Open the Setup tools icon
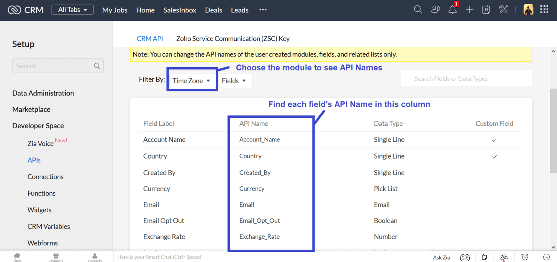This screenshot has width=557, height=262. tap(503, 9)
